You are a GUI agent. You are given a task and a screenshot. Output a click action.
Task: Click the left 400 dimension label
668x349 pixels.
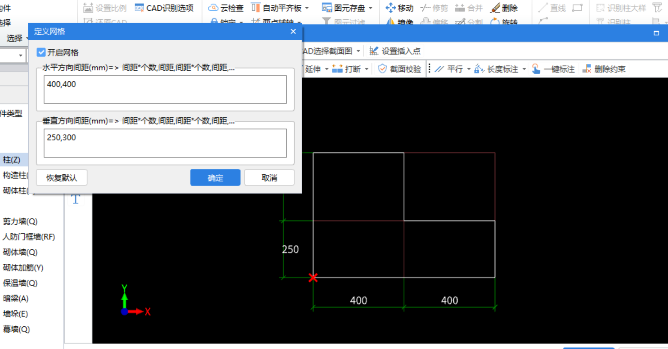click(x=358, y=300)
